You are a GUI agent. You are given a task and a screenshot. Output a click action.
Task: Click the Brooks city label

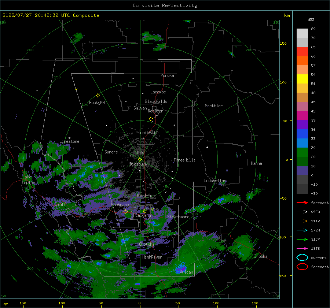click(261, 256)
